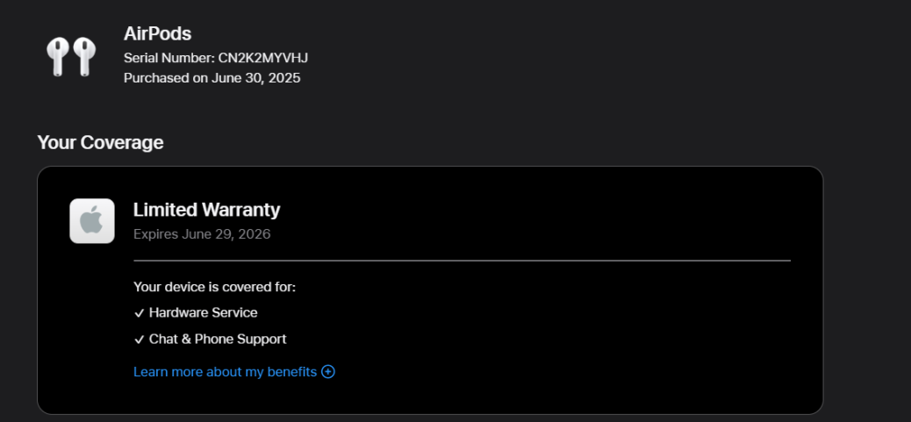
Task: Click the Hardware Service coverage item
Action: pyautogui.click(x=203, y=313)
